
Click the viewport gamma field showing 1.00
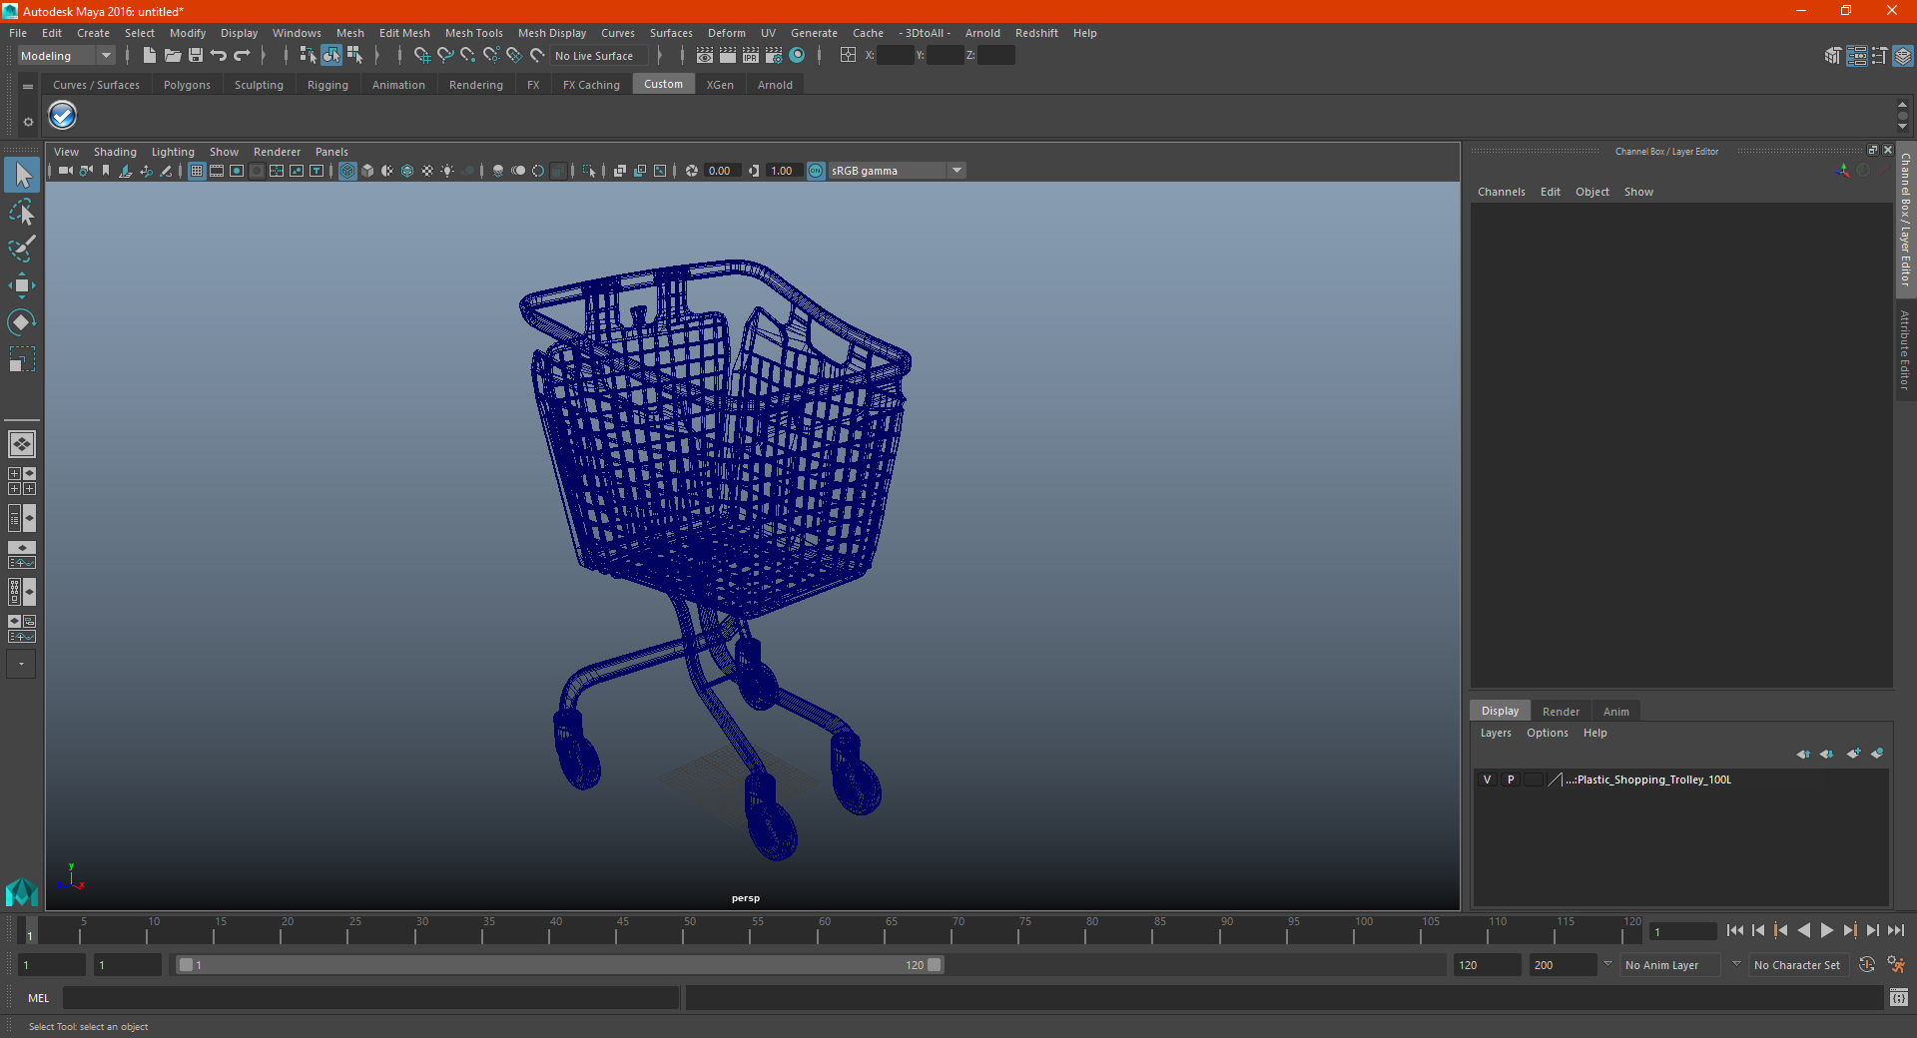tap(783, 171)
